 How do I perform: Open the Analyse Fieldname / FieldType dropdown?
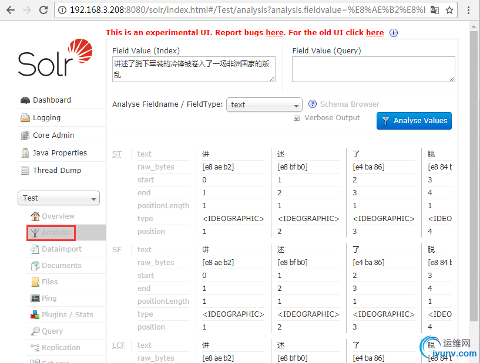264,105
